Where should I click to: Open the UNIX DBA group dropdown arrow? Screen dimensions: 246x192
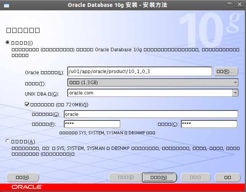(235, 93)
